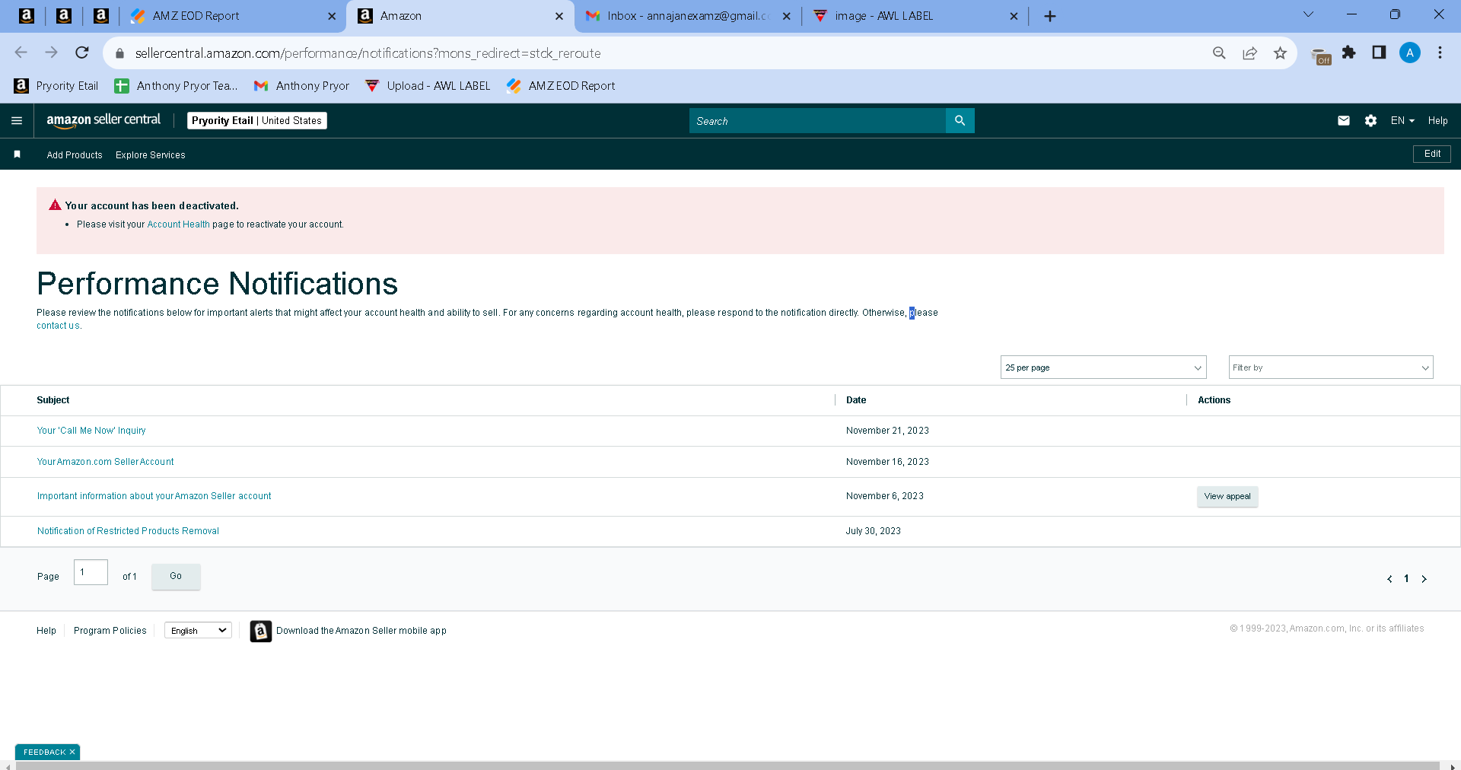This screenshot has height=770, width=1461.
Task: Switch to the image - AWL LABEL tab
Action: pyautogui.click(x=915, y=16)
